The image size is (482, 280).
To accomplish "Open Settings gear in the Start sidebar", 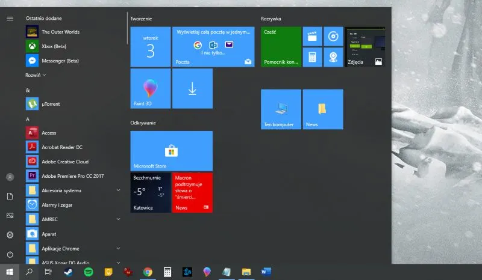I will point(10,235).
